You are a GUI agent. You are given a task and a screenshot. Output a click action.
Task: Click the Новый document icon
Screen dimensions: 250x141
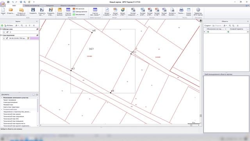coord(3,10)
